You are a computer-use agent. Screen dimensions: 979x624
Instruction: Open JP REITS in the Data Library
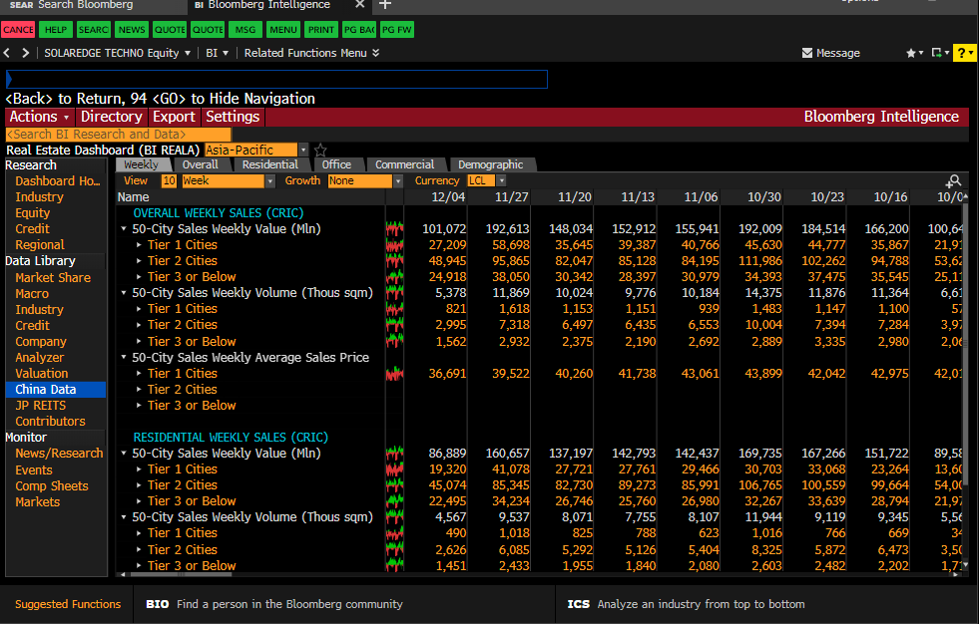(x=41, y=406)
